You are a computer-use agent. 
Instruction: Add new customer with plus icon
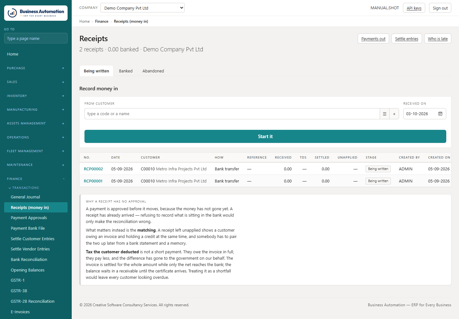394,114
